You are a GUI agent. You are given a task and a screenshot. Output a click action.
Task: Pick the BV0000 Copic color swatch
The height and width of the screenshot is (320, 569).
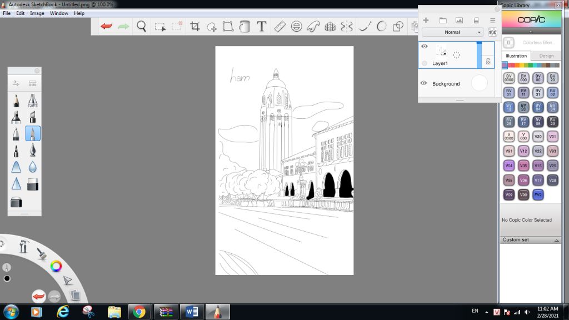click(509, 78)
